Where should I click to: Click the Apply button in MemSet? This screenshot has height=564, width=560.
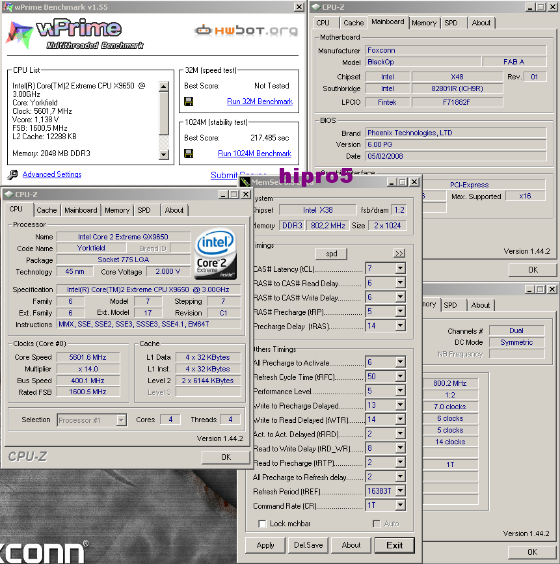click(x=265, y=545)
